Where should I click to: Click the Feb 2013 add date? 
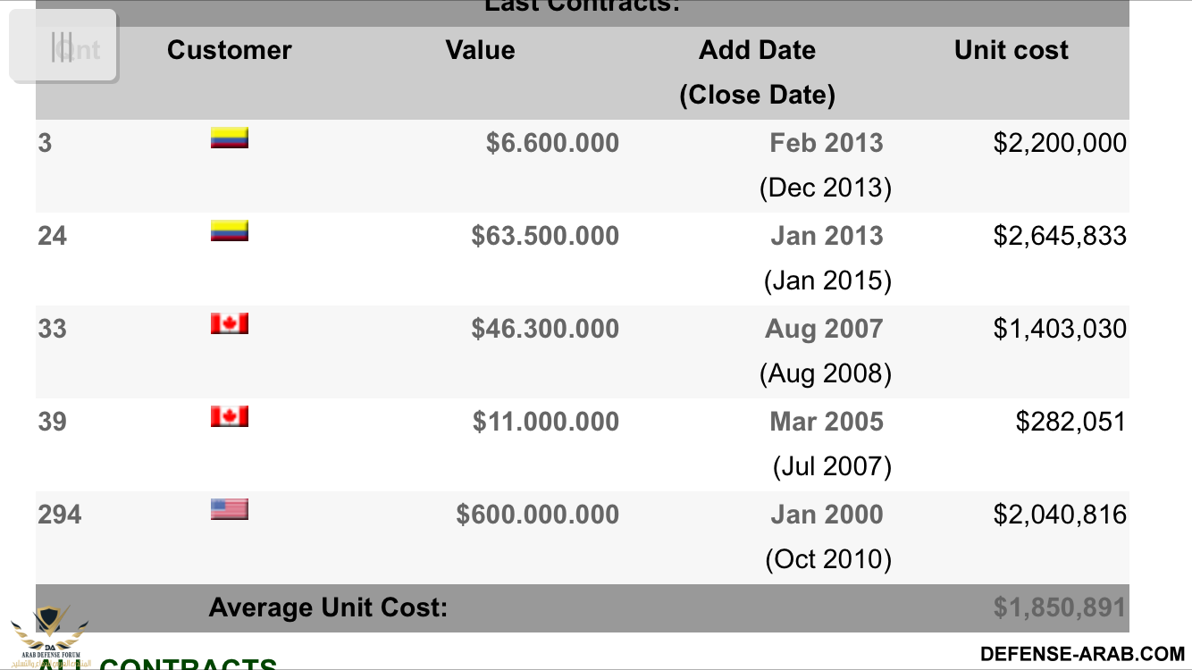tap(826, 143)
